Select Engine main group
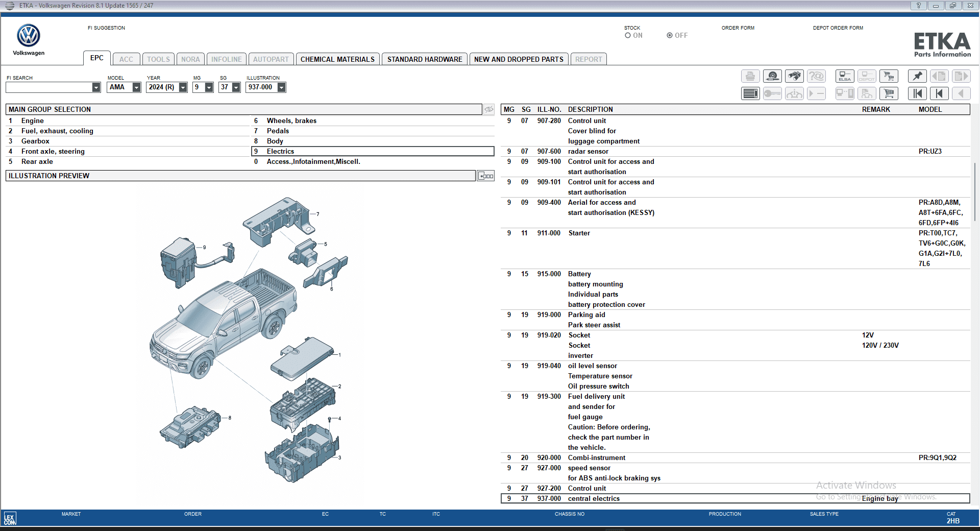Image resolution: width=980 pixels, height=531 pixels. tap(33, 121)
